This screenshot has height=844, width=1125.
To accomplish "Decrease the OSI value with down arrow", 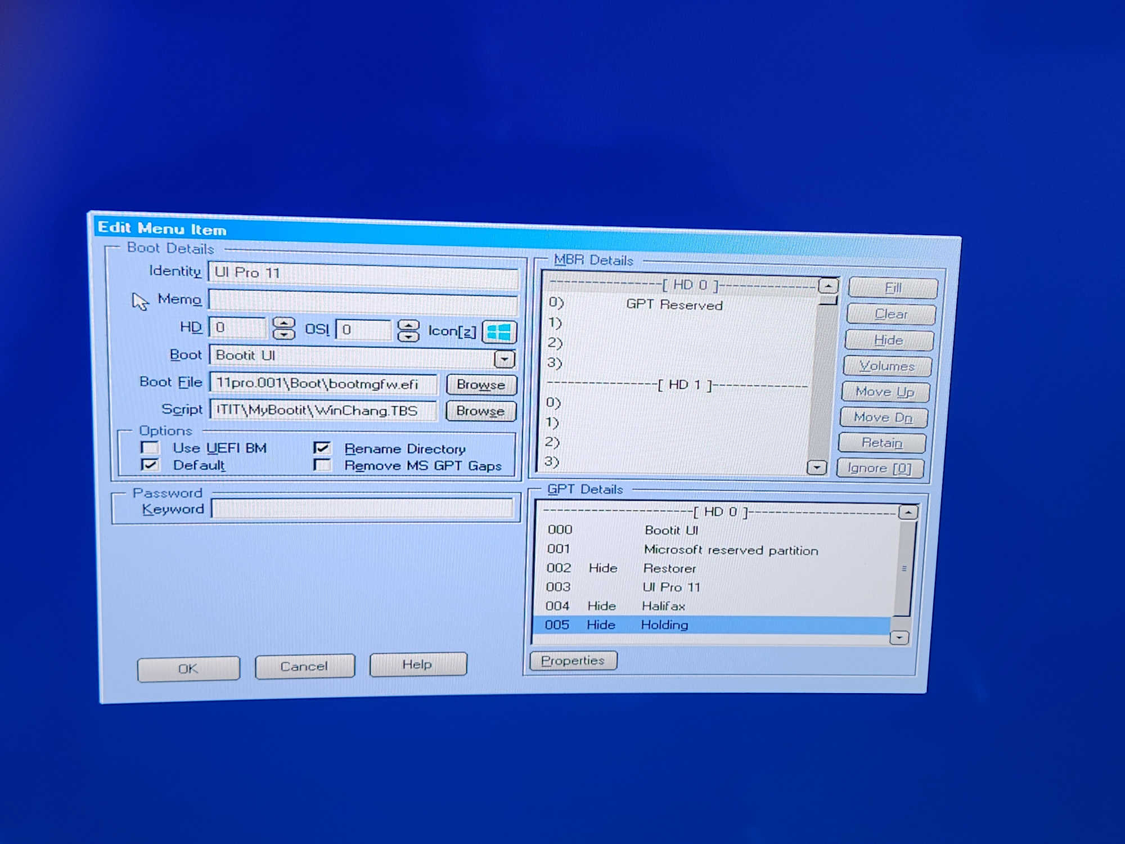I will pyautogui.click(x=408, y=336).
